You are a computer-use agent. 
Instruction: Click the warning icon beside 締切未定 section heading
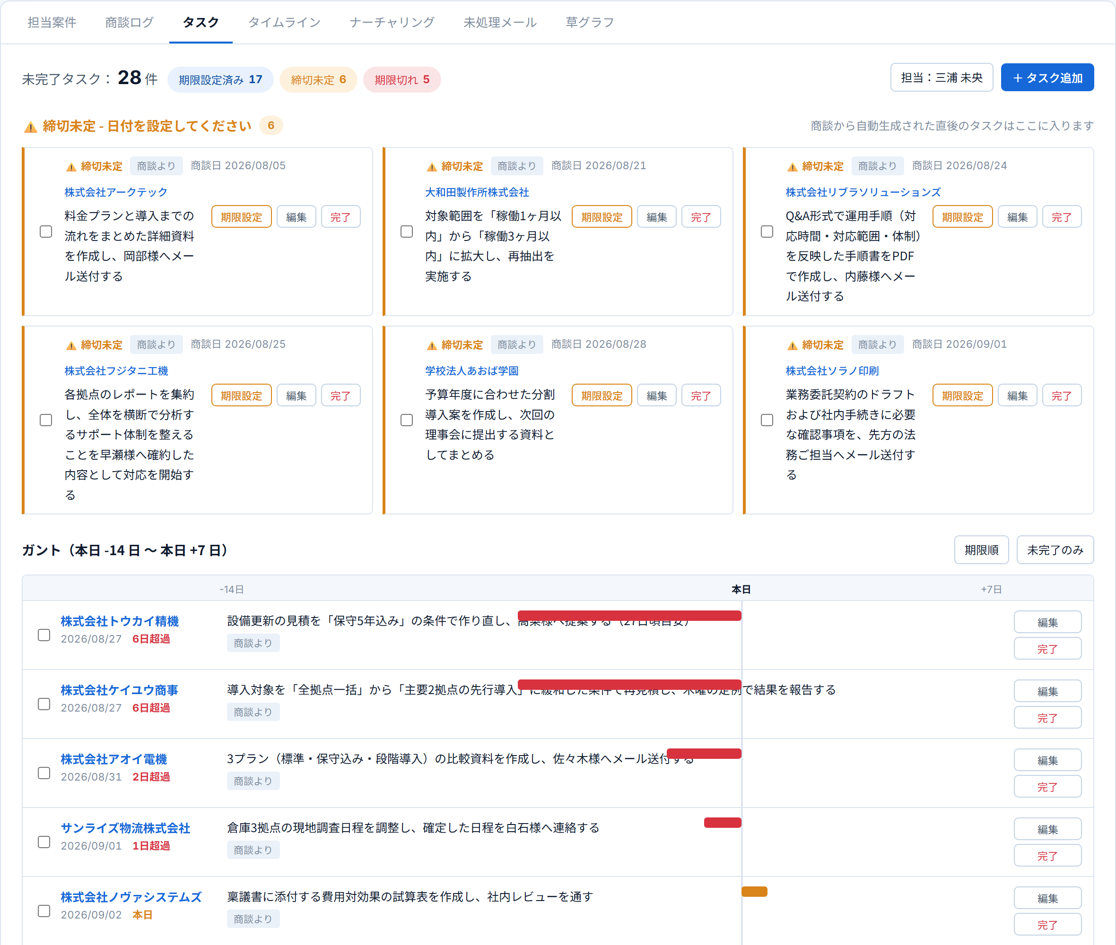31,127
